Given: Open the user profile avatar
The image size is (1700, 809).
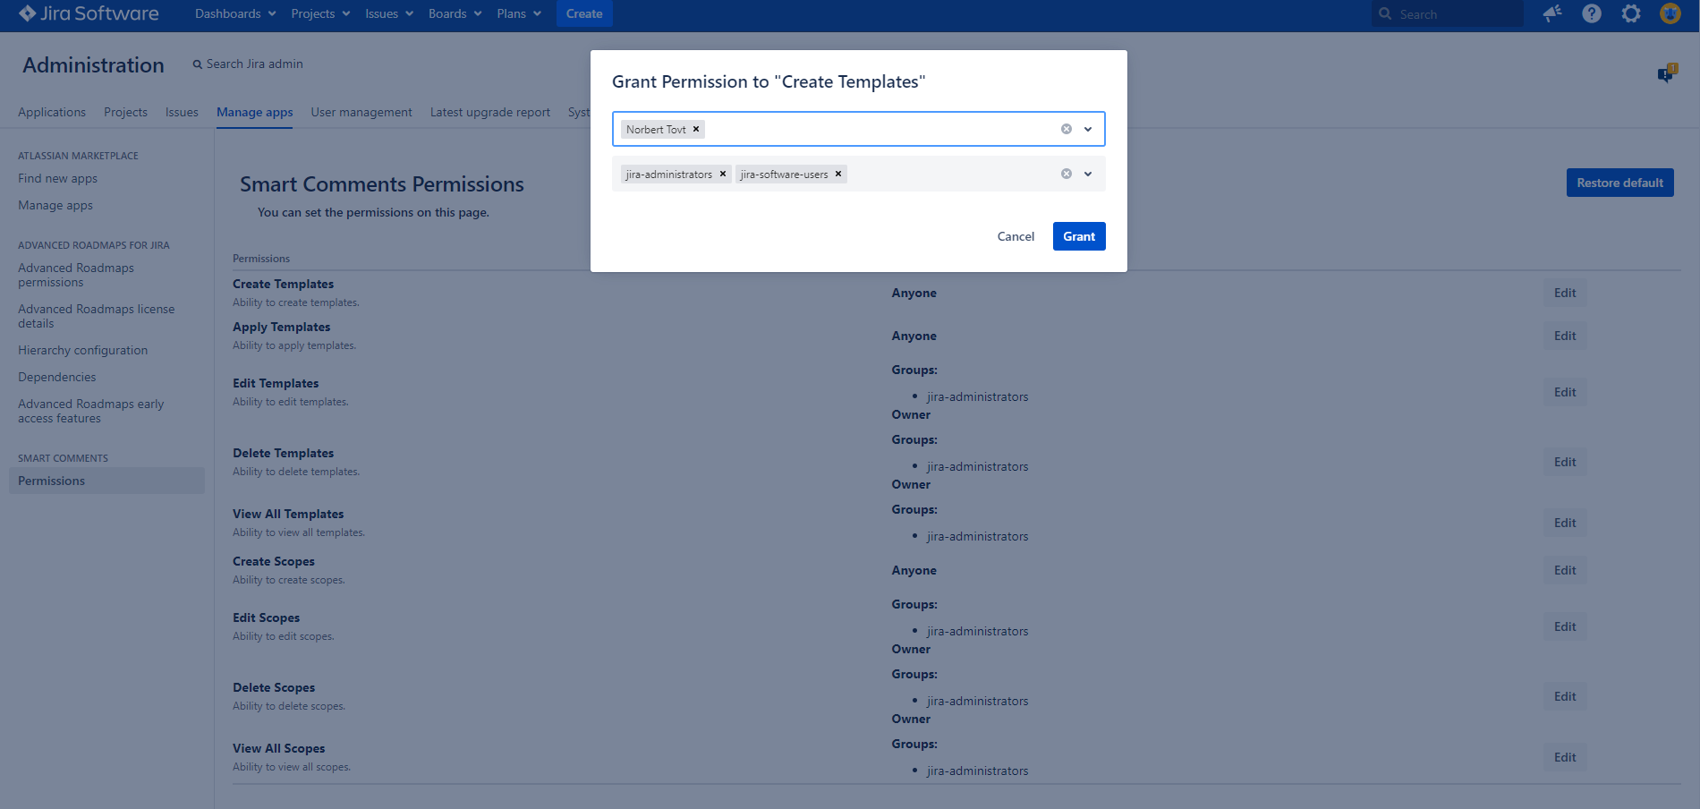Looking at the screenshot, I should point(1670,13).
